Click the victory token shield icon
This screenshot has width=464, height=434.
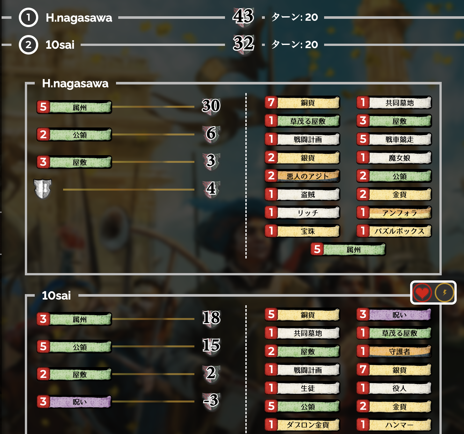click(x=43, y=189)
